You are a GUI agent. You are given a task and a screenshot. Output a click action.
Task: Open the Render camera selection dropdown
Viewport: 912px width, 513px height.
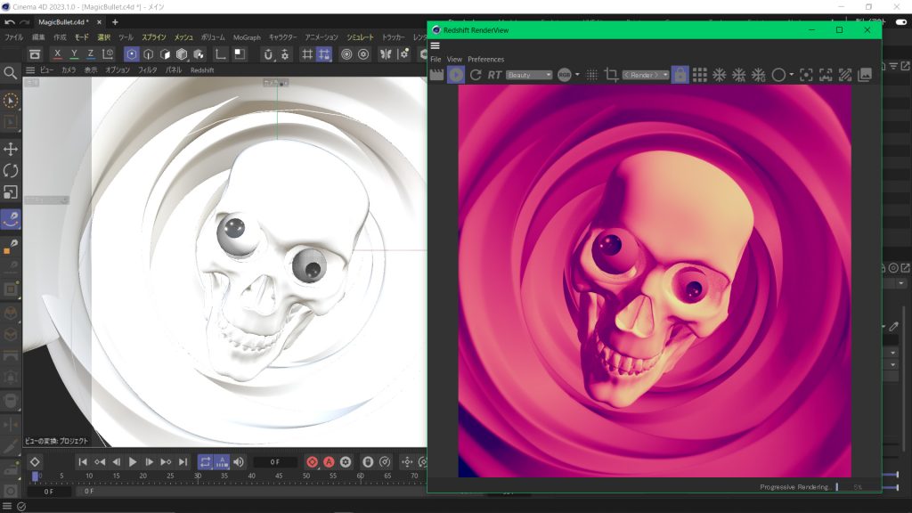click(x=645, y=75)
